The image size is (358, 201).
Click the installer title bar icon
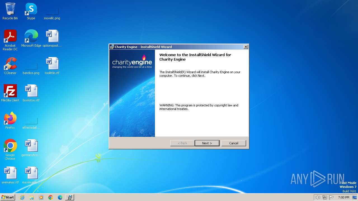(112, 47)
